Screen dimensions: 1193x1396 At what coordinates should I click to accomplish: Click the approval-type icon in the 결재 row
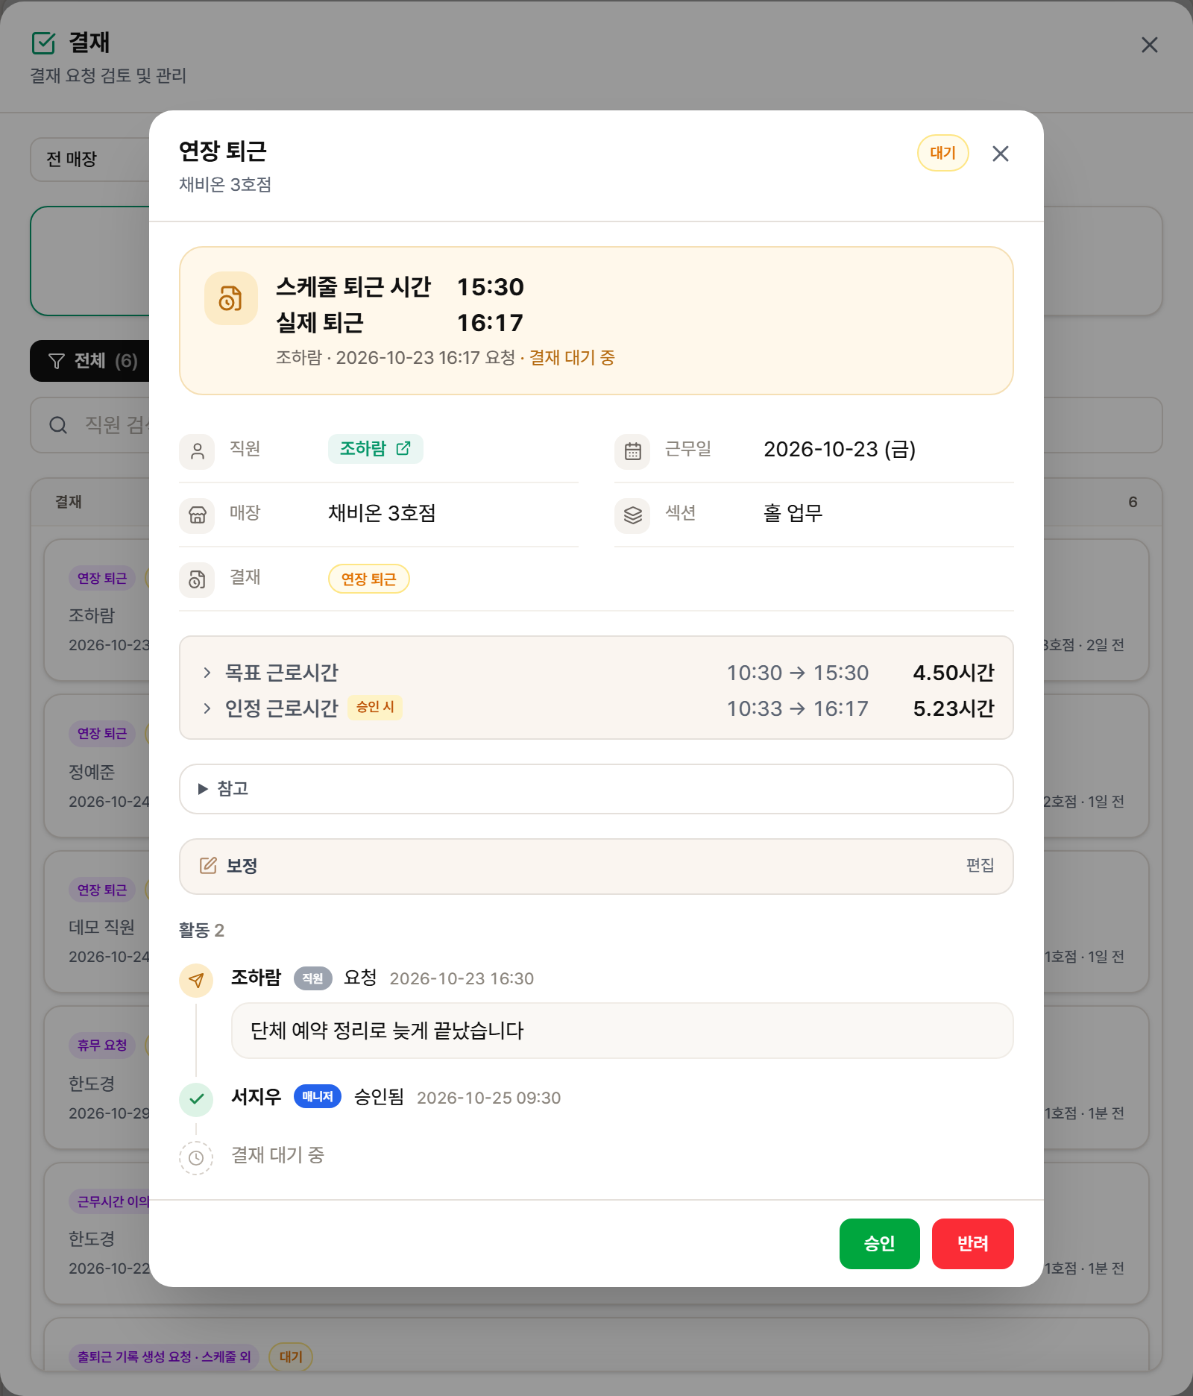pos(197,579)
